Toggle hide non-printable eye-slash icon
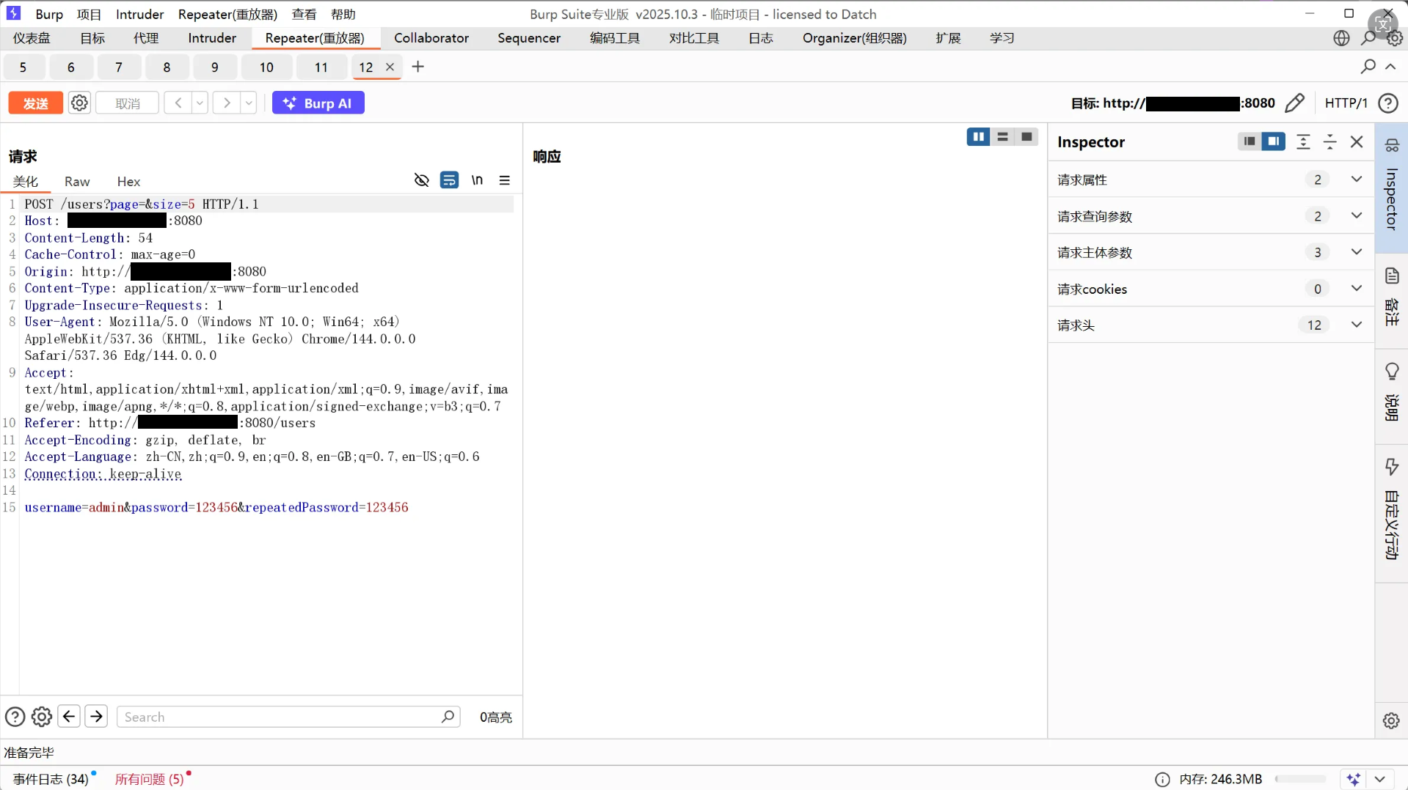 click(x=421, y=180)
